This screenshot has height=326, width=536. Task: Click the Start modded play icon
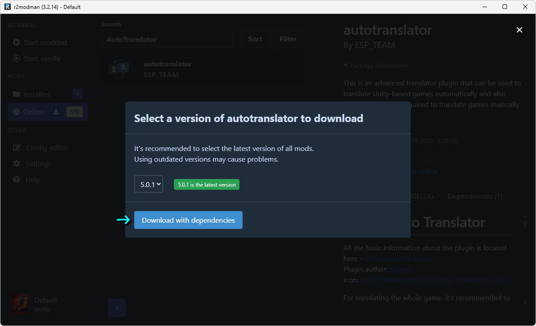pyautogui.click(x=16, y=42)
